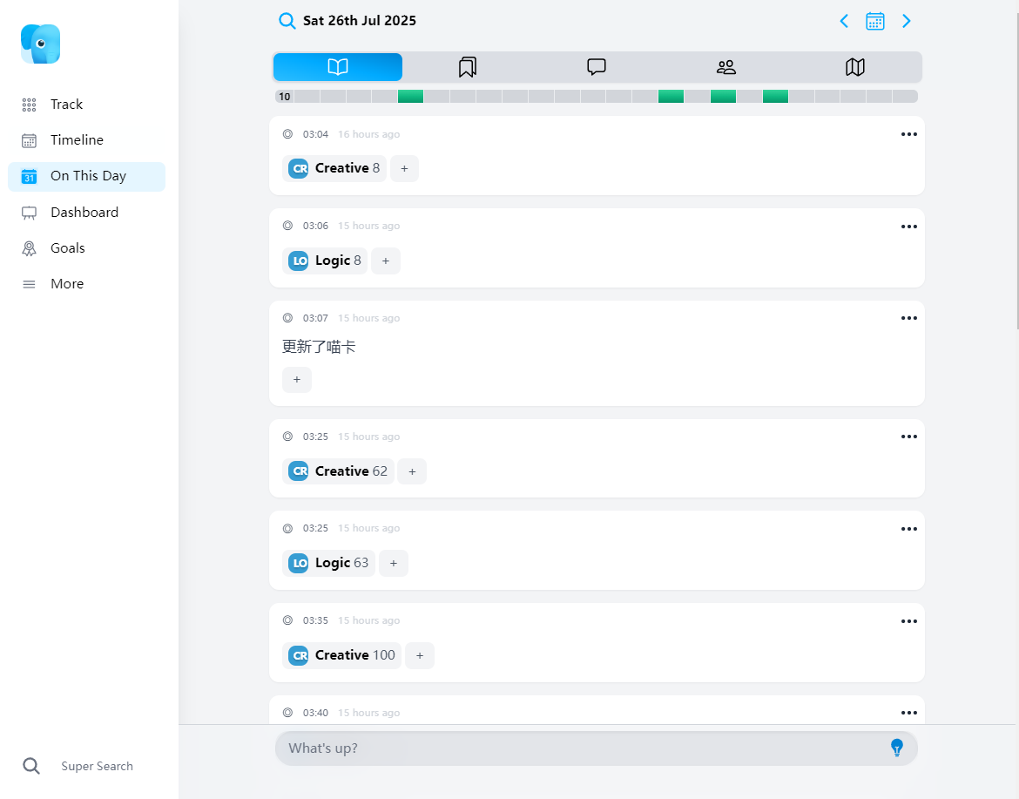Click 16 hours ago label
Viewport: 1019px width, 799px height.
[x=368, y=134]
